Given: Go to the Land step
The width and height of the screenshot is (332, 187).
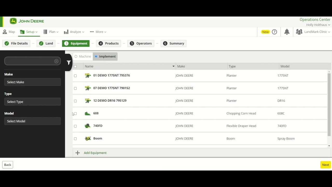Looking at the screenshot, I should (46, 43).
